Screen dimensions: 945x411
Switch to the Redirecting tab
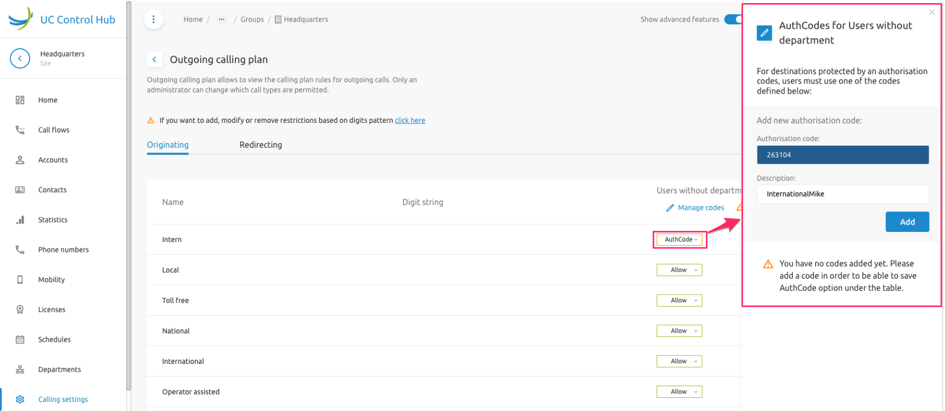[x=260, y=145]
